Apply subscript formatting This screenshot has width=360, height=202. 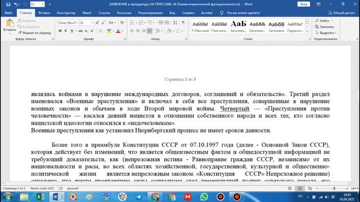coord(86,31)
